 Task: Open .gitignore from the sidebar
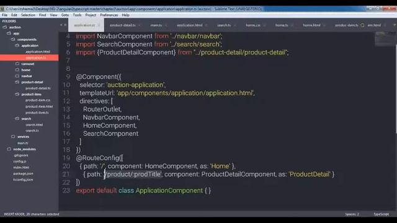[x=20, y=155]
